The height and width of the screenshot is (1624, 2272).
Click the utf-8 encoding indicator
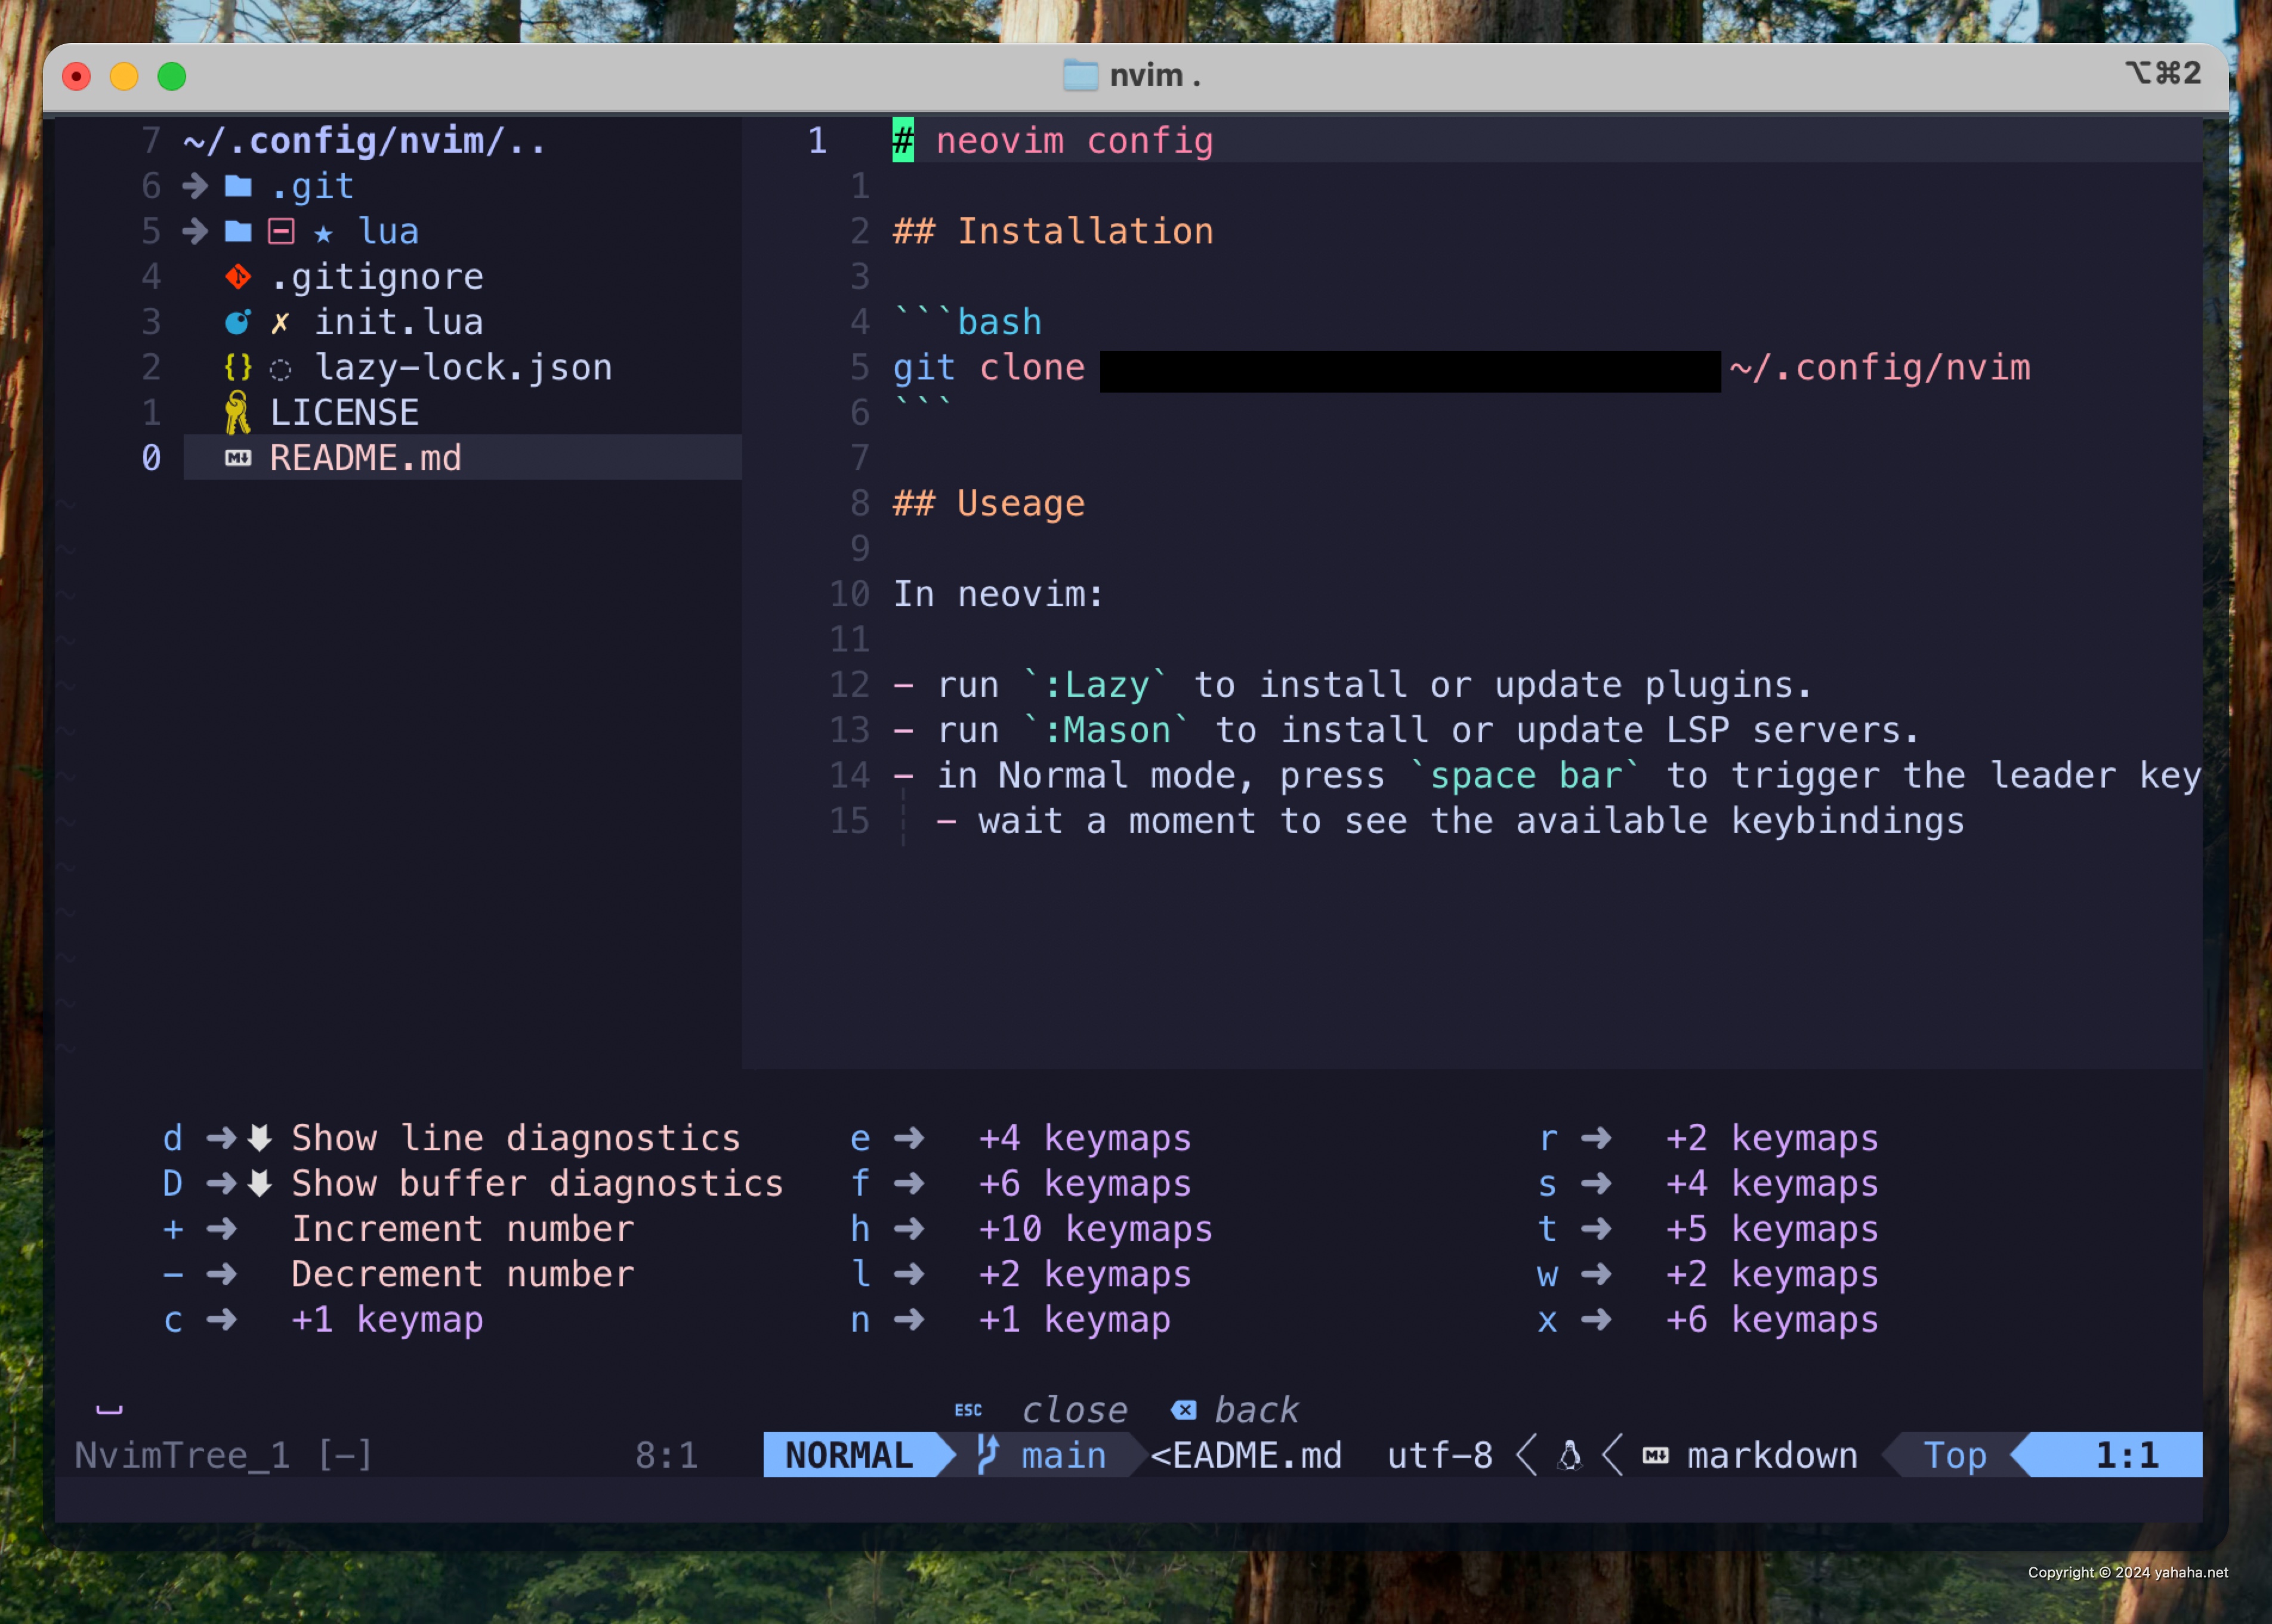click(1440, 1455)
